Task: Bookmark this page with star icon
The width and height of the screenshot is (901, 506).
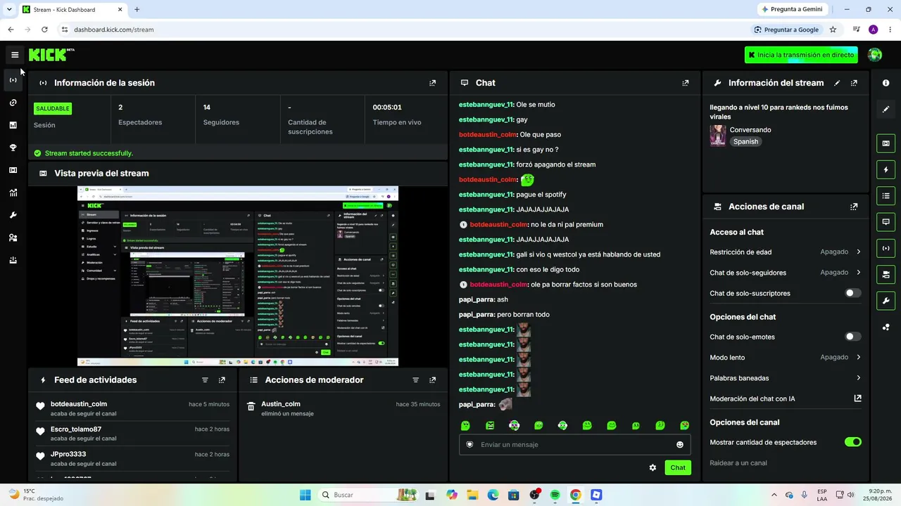Action: tap(833, 30)
